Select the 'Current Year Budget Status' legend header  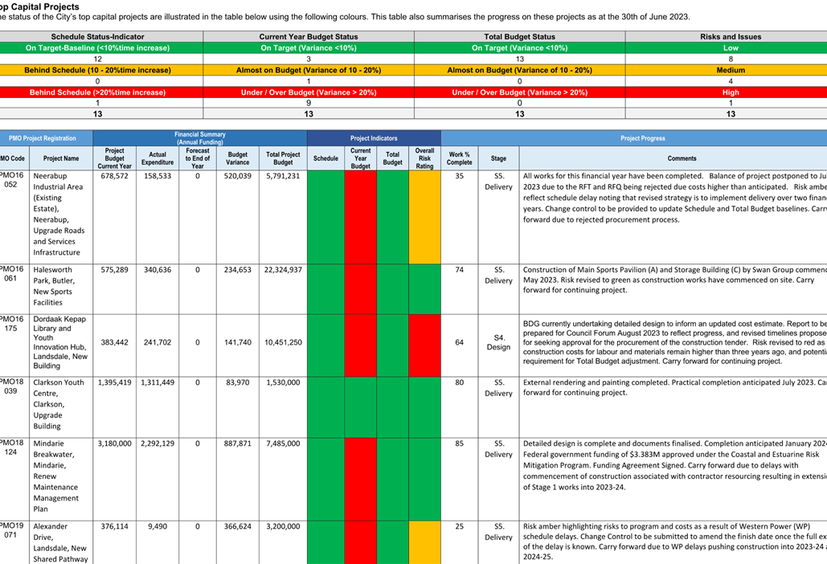(x=309, y=36)
